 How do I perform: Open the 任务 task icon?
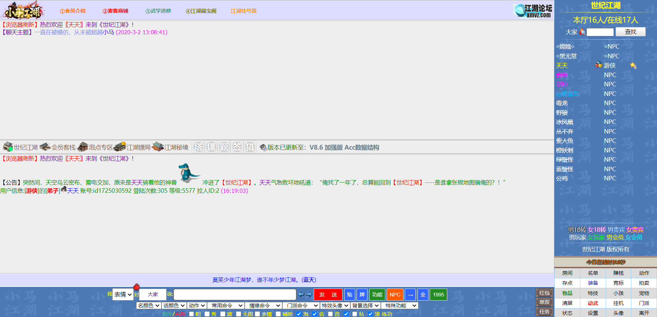pos(544,312)
